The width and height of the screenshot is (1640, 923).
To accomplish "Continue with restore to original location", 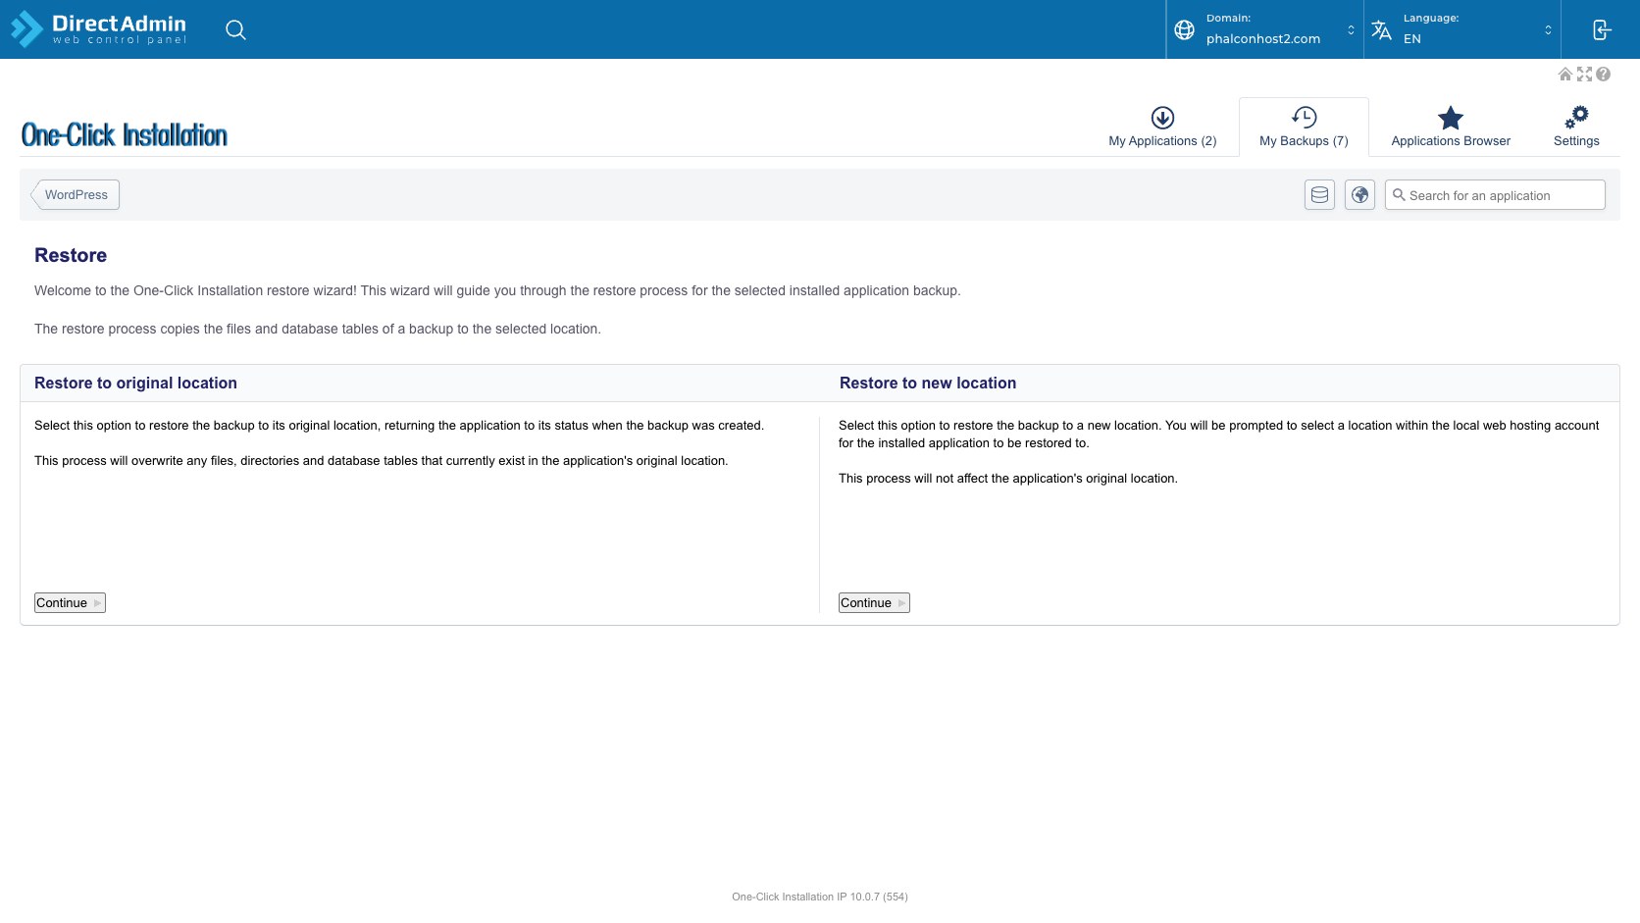I will 70,602.
